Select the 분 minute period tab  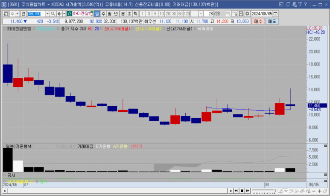coord(123,14)
